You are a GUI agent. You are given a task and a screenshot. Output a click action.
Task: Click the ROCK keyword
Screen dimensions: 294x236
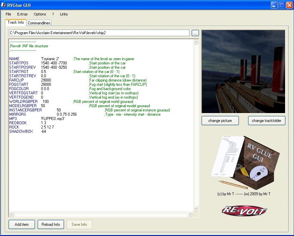tap(14, 128)
